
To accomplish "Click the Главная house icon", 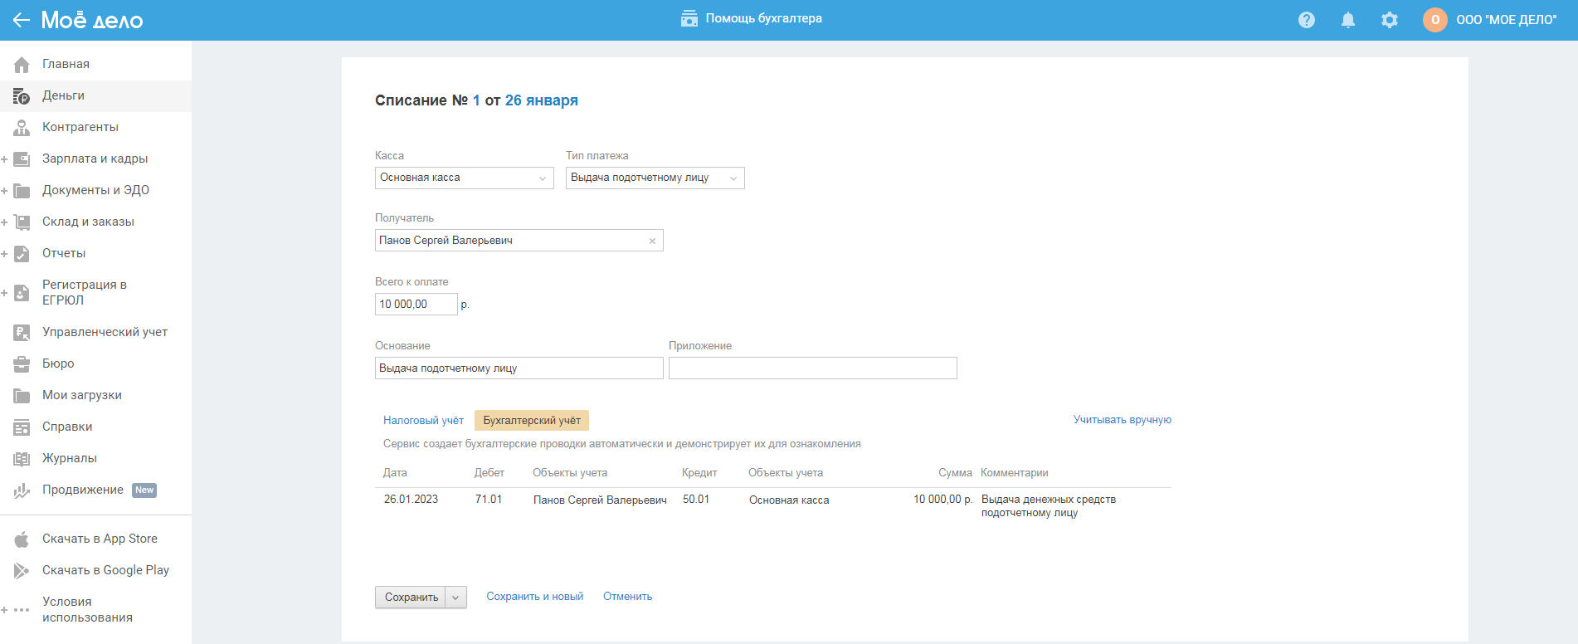I will (x=22, y=64).
